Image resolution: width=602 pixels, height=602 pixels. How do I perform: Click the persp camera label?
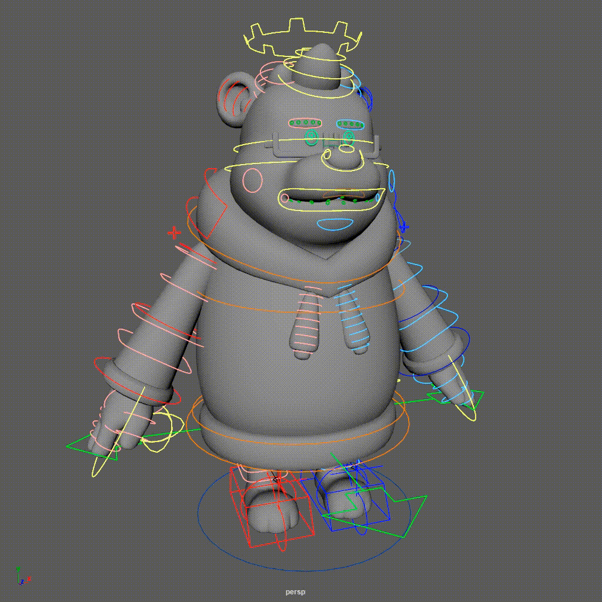tap(295, 591)
